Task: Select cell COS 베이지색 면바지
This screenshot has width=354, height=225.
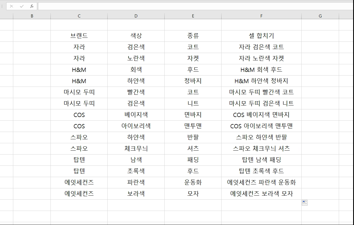Action: point(261,115)
